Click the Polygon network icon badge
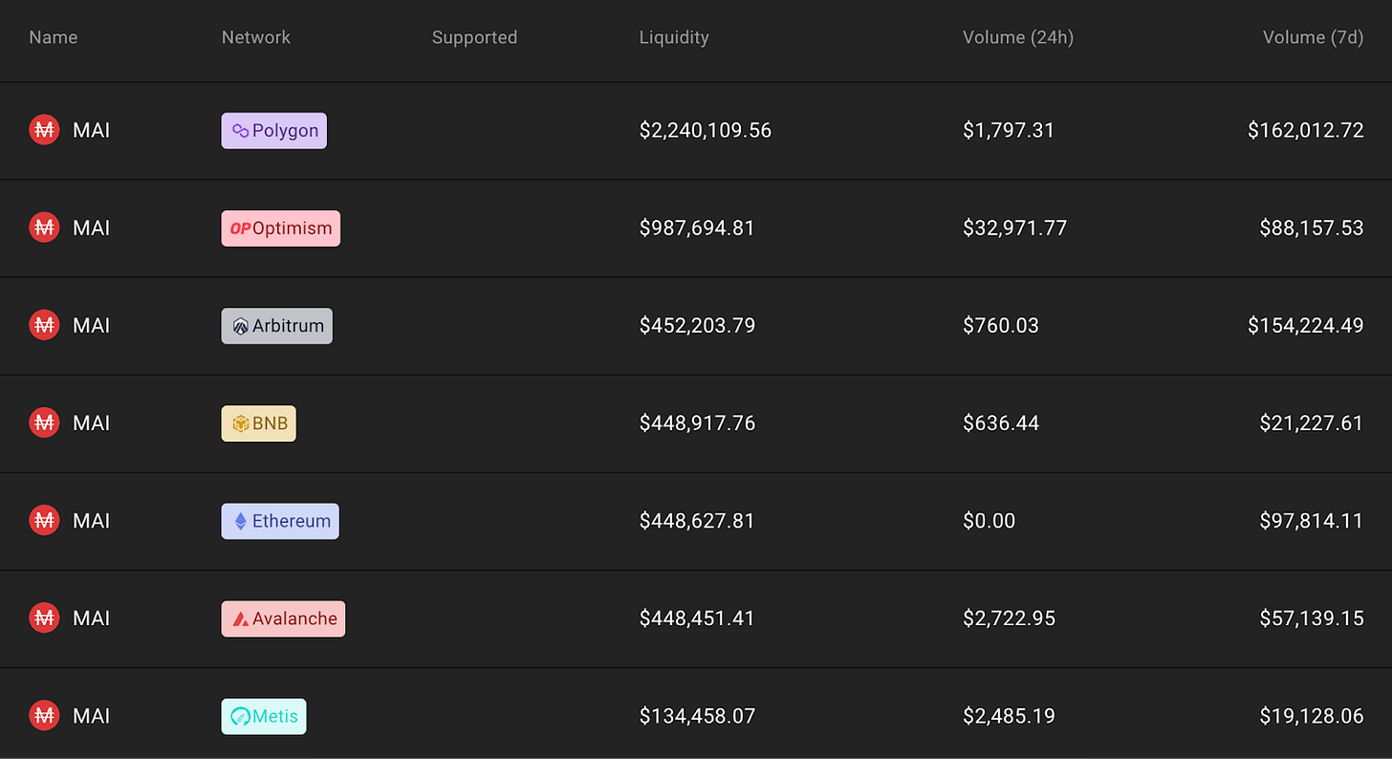This screenshot has width=1392, height=759. (243, 130)
